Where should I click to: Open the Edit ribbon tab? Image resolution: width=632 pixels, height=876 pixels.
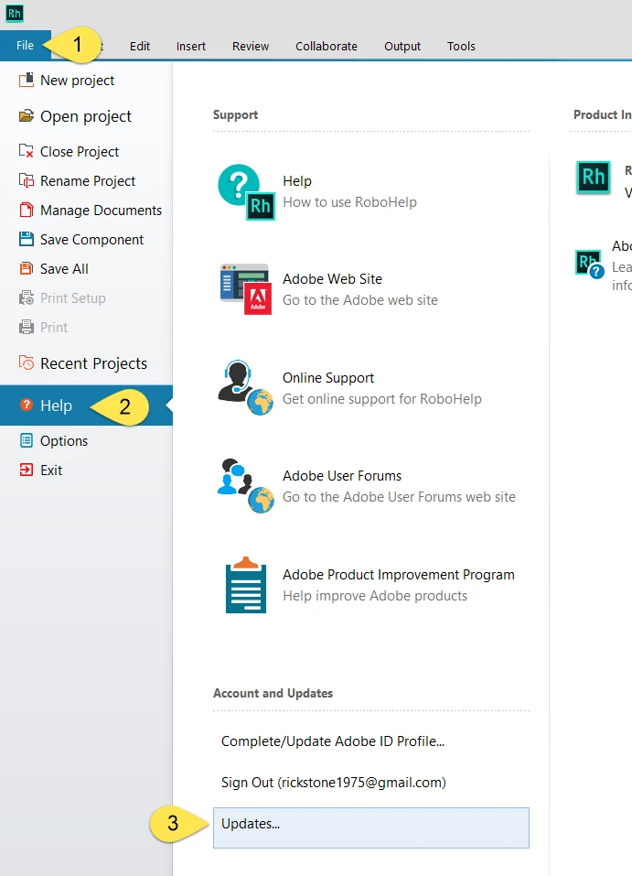[x=140, y=46]
